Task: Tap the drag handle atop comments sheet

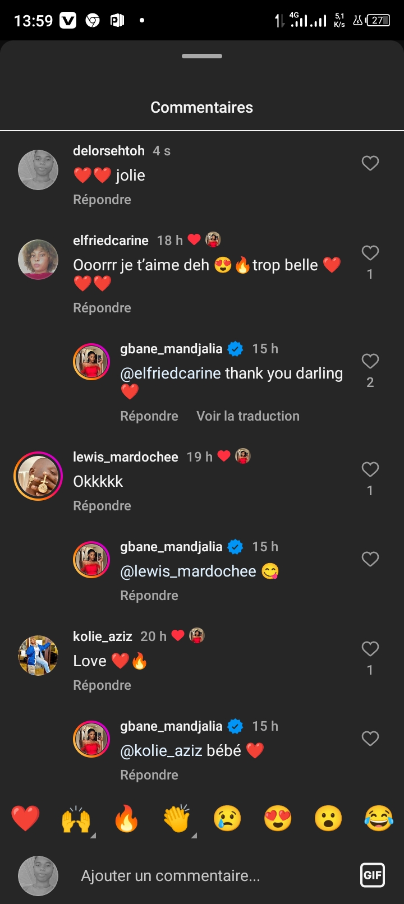Action: click(x=202, y=56)
